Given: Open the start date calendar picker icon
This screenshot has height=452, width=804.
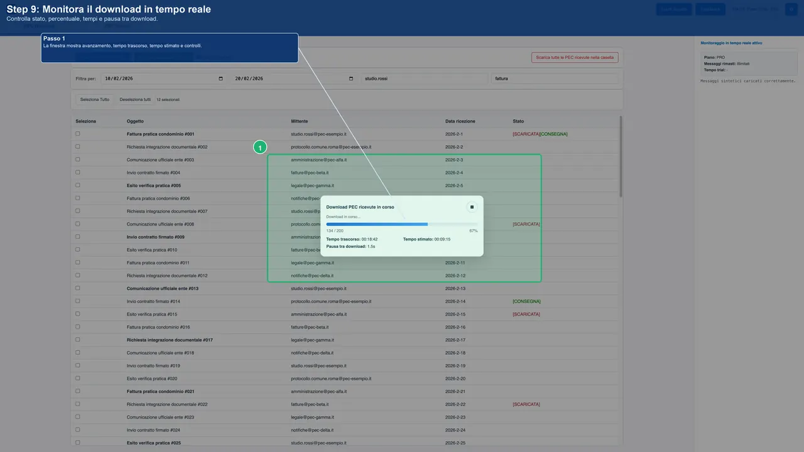Looking at the screenshot, I should (x=220, y=78).
